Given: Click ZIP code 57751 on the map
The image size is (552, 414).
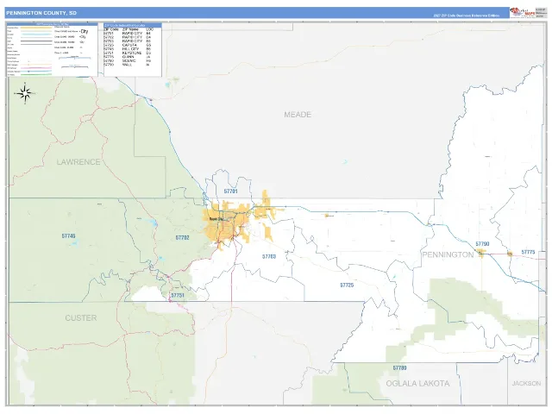Looking at the screenshot, I should point(178,295).
